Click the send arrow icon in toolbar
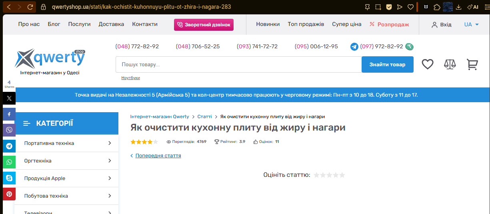Viewport: 490px width, 214px height. pyautogui.click(x=400, y=7)
